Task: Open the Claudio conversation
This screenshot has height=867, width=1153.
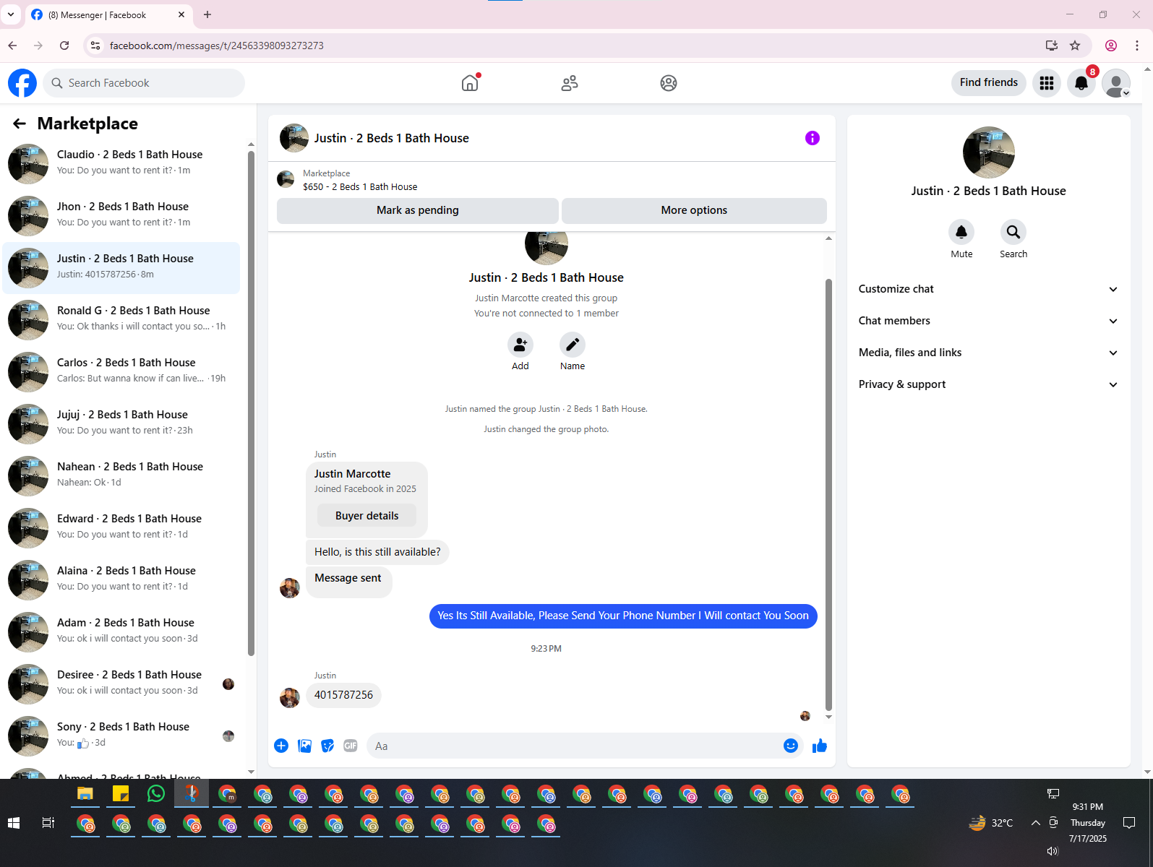Action: 121,164
